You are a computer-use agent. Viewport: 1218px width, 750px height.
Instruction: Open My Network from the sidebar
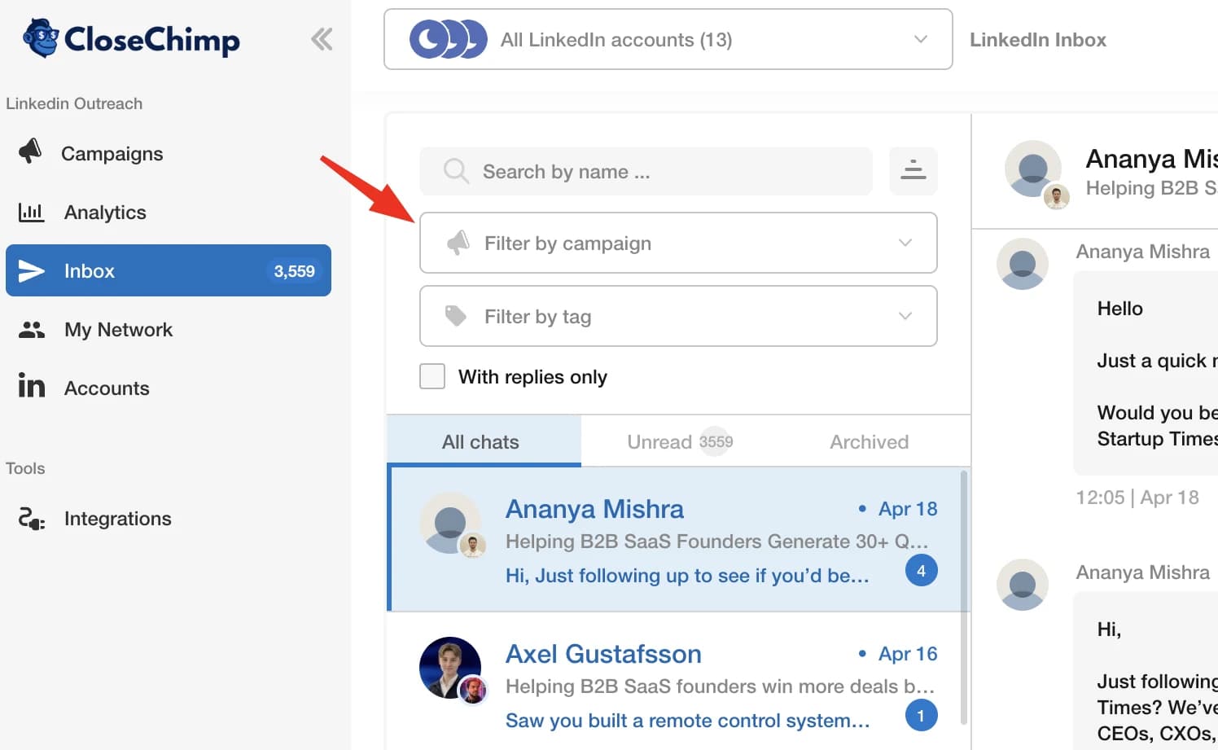pyautogui.click(x=118, y=329)
